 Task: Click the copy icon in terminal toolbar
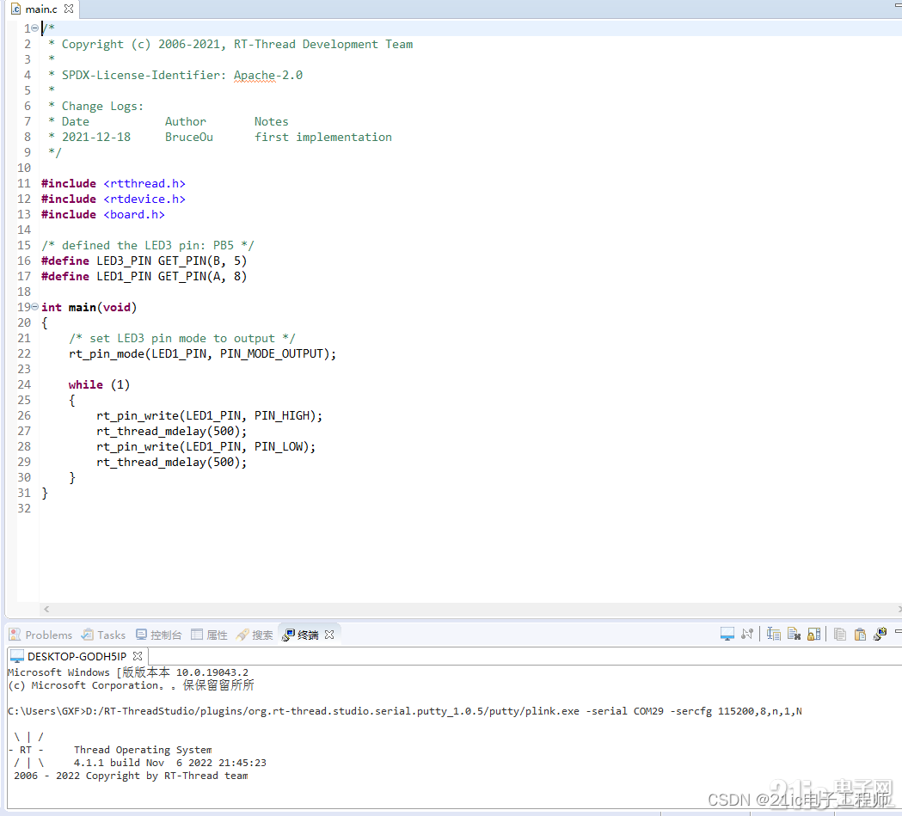[x=839, y=634]
